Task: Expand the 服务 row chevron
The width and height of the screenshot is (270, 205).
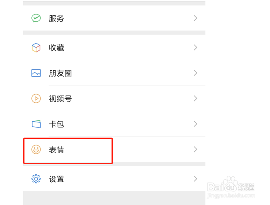Action: 195,18
